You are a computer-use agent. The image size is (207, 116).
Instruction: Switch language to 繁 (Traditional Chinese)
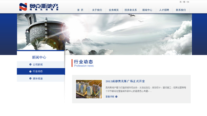[184, 2]
